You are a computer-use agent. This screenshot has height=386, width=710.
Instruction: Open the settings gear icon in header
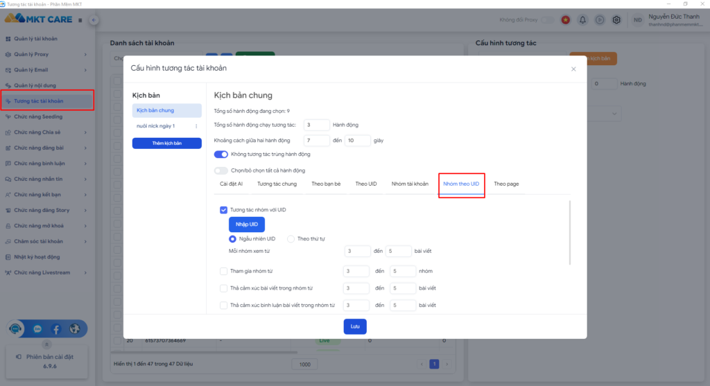click(616, 20)
